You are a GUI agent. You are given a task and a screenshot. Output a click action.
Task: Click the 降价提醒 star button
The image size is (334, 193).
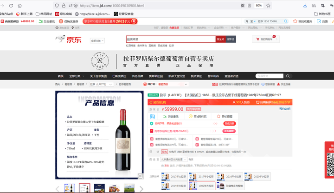(225, 116)
